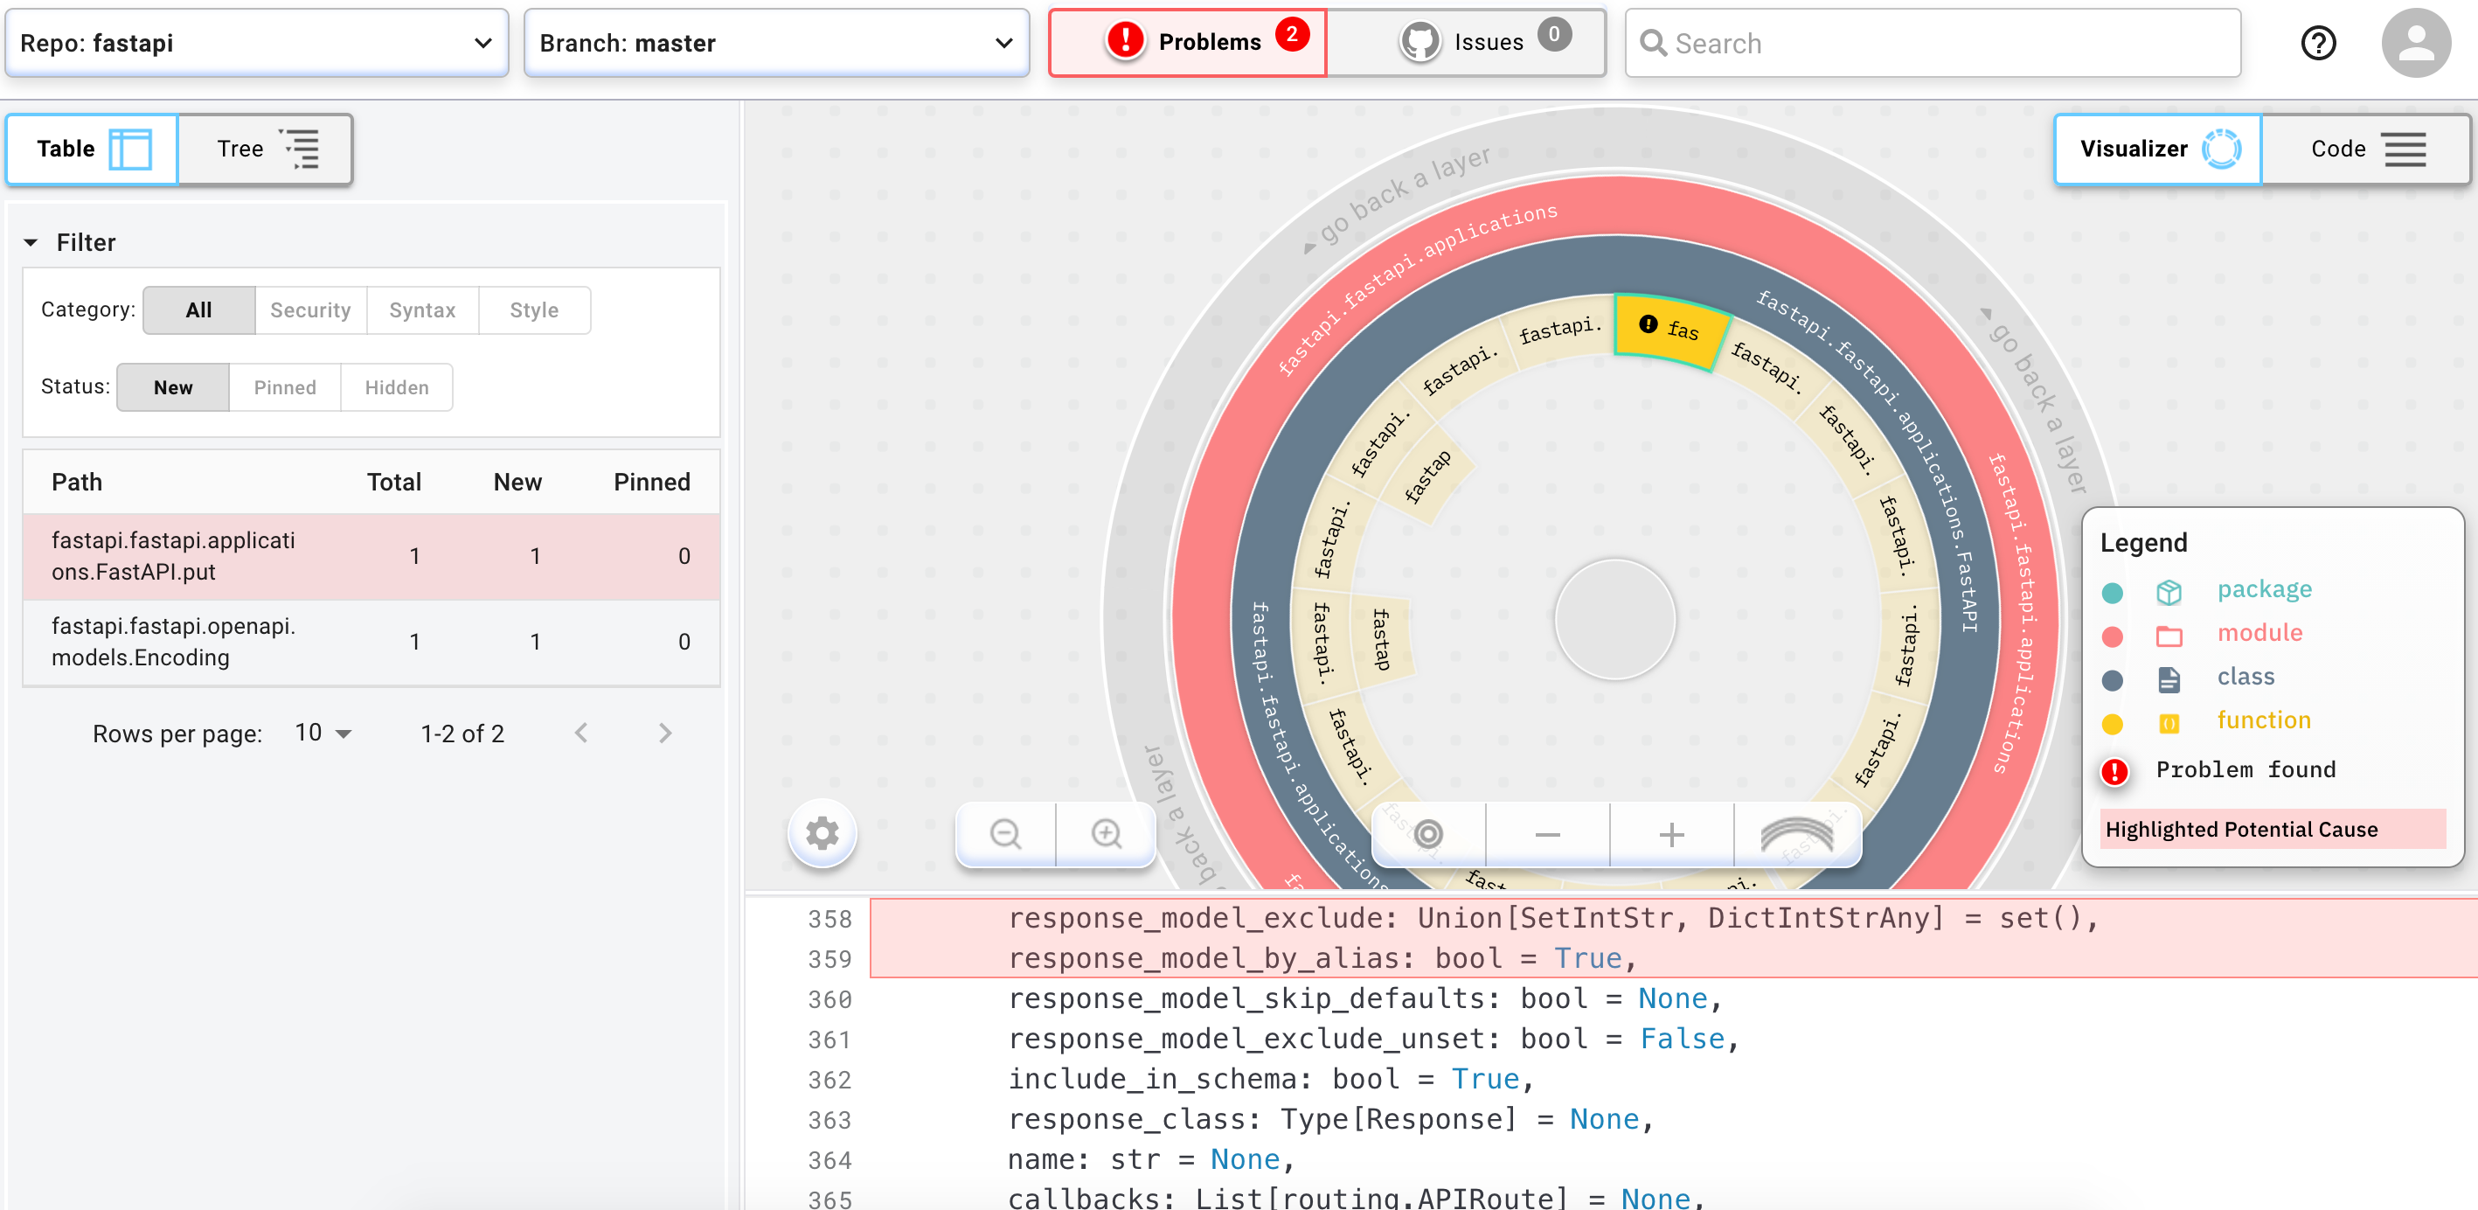The width and height of the screenshot is (2478, 1210).
Task: Open the help question mark icon
Action: (x=2318, y=42)
